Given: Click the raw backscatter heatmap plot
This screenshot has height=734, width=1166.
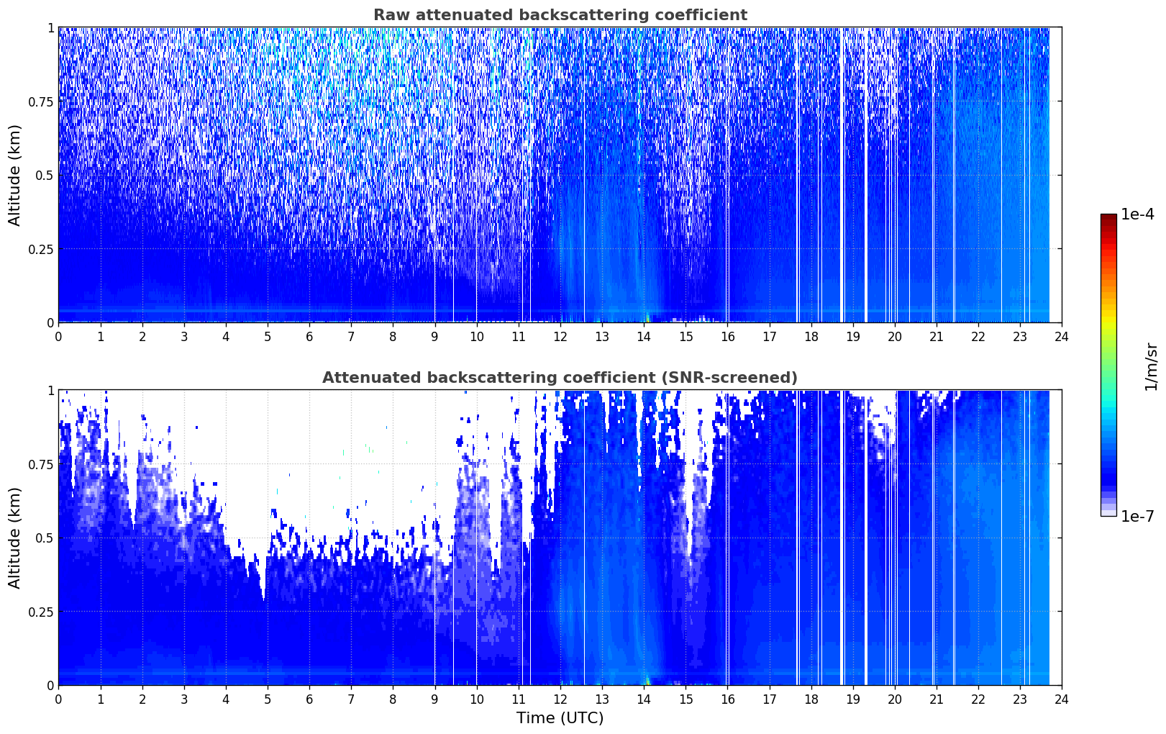Looking at the screenshot, I should (x=560, y=175).
